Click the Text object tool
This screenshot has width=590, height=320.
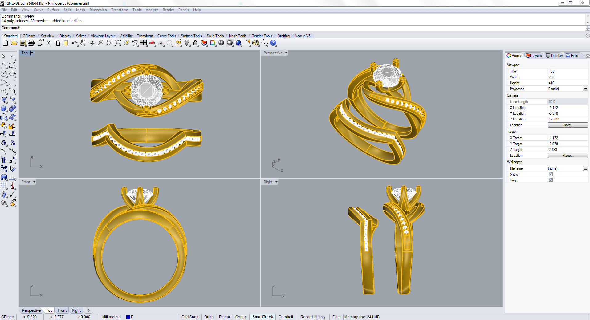(x=4, y=160)
